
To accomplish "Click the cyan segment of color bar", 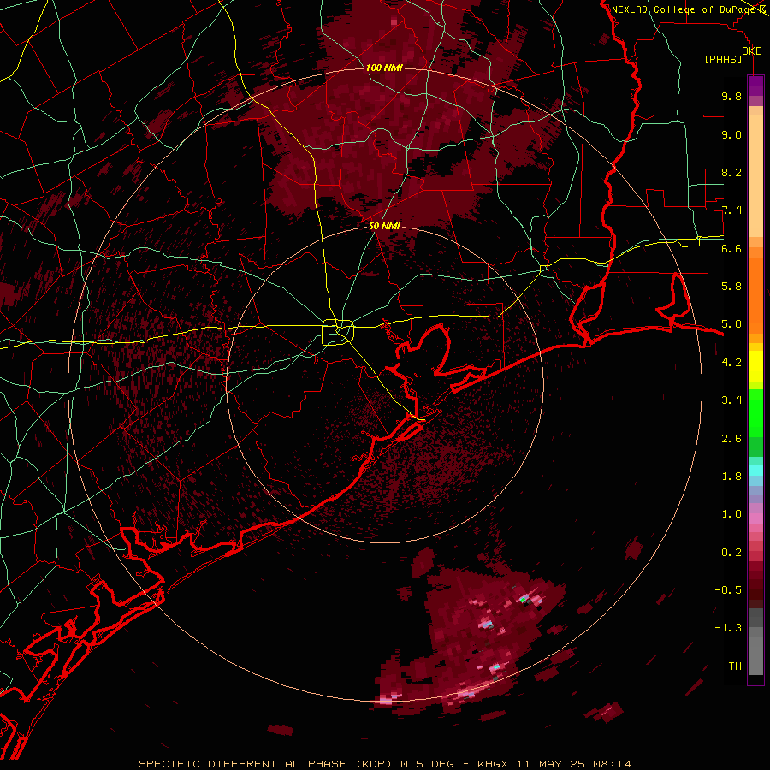I will tap(755, 471).
